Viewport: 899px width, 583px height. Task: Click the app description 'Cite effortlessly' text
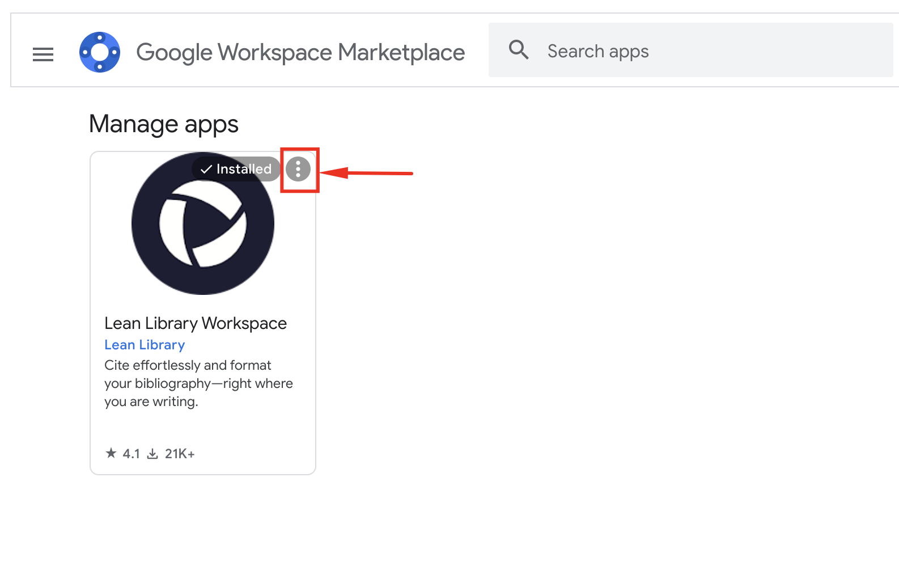pos(198,383)
